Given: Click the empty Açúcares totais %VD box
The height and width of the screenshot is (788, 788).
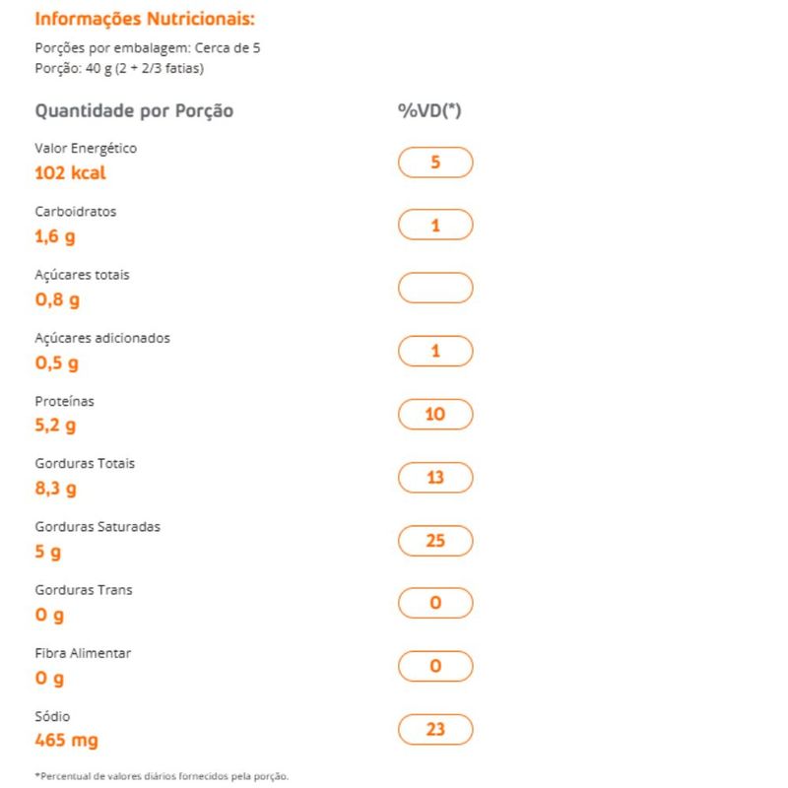Looking at the screenshot, I should (x=435, y=289).
